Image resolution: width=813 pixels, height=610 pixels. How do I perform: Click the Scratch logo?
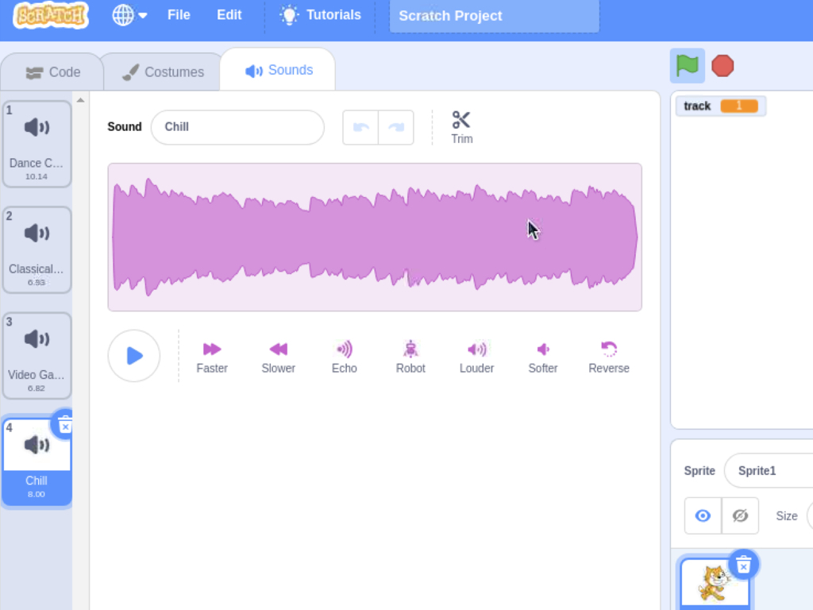point(50,14)
